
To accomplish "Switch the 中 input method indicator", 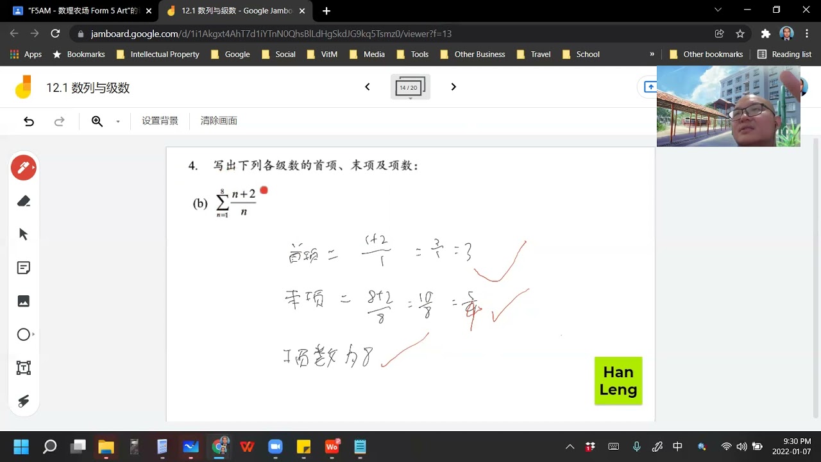I will (677, 447).
